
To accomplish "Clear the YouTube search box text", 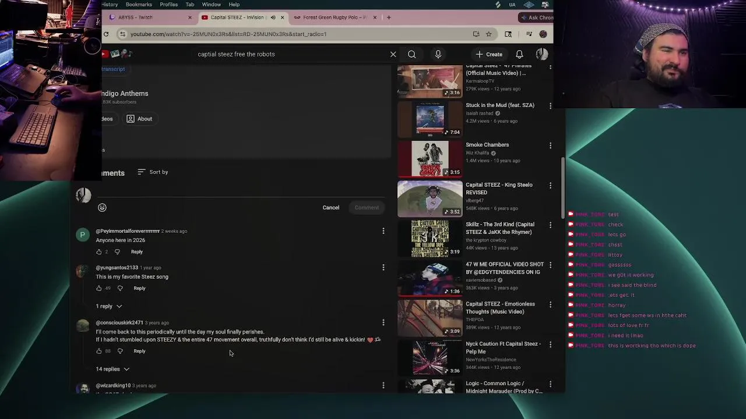I will pos(393,54).
